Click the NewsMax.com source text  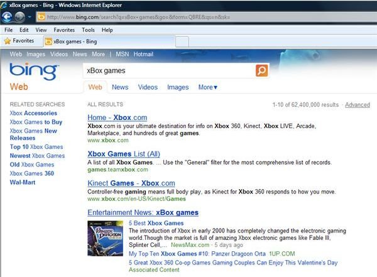(x=190, y=245)
